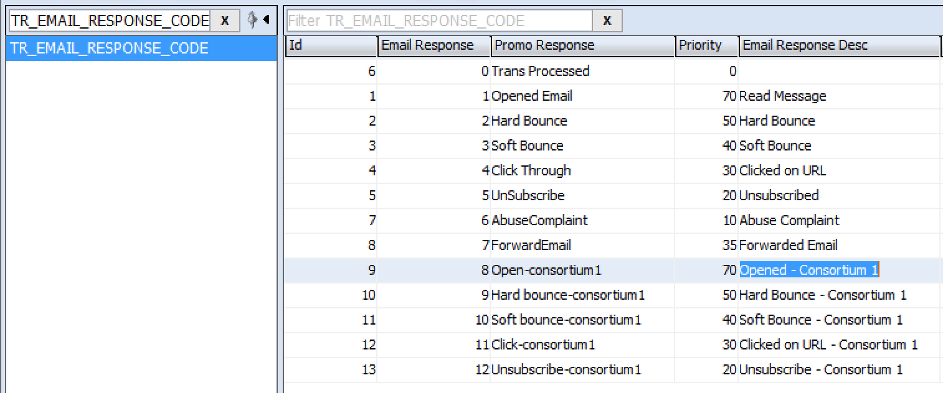Image resolution: width=943 pixels, height=393 pixels.
Task: Click Priority 30 in the Click Through row
Action: (x=706, y=171)
